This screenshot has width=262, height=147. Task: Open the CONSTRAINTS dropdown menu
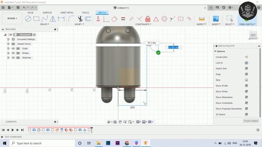coord(143,24)
